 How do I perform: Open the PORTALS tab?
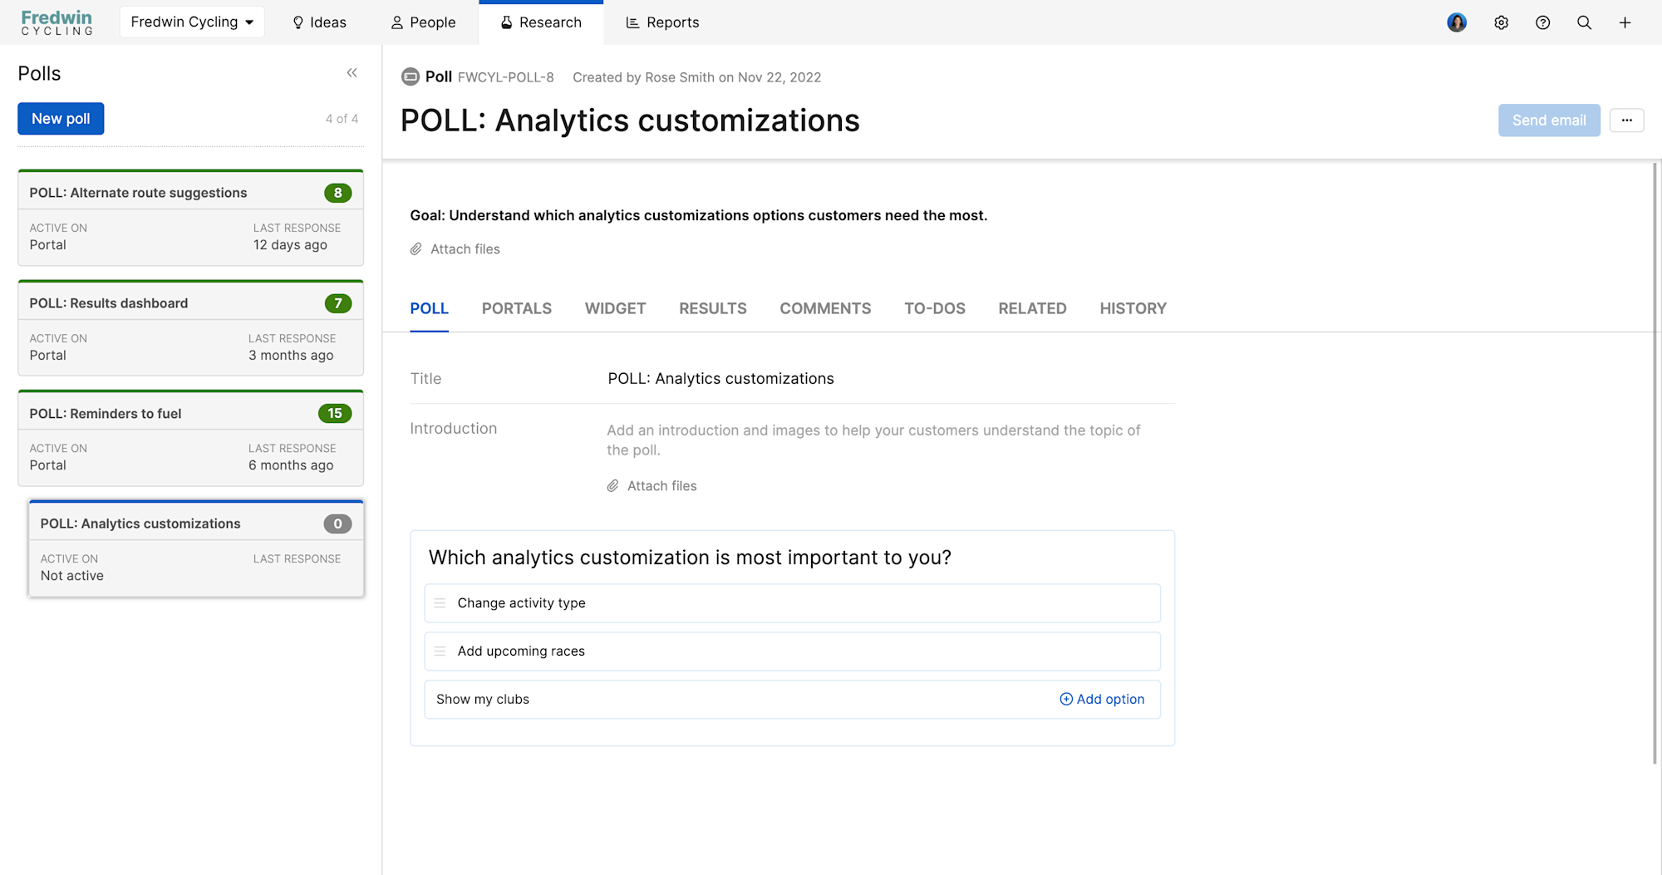tap(516, 308)
